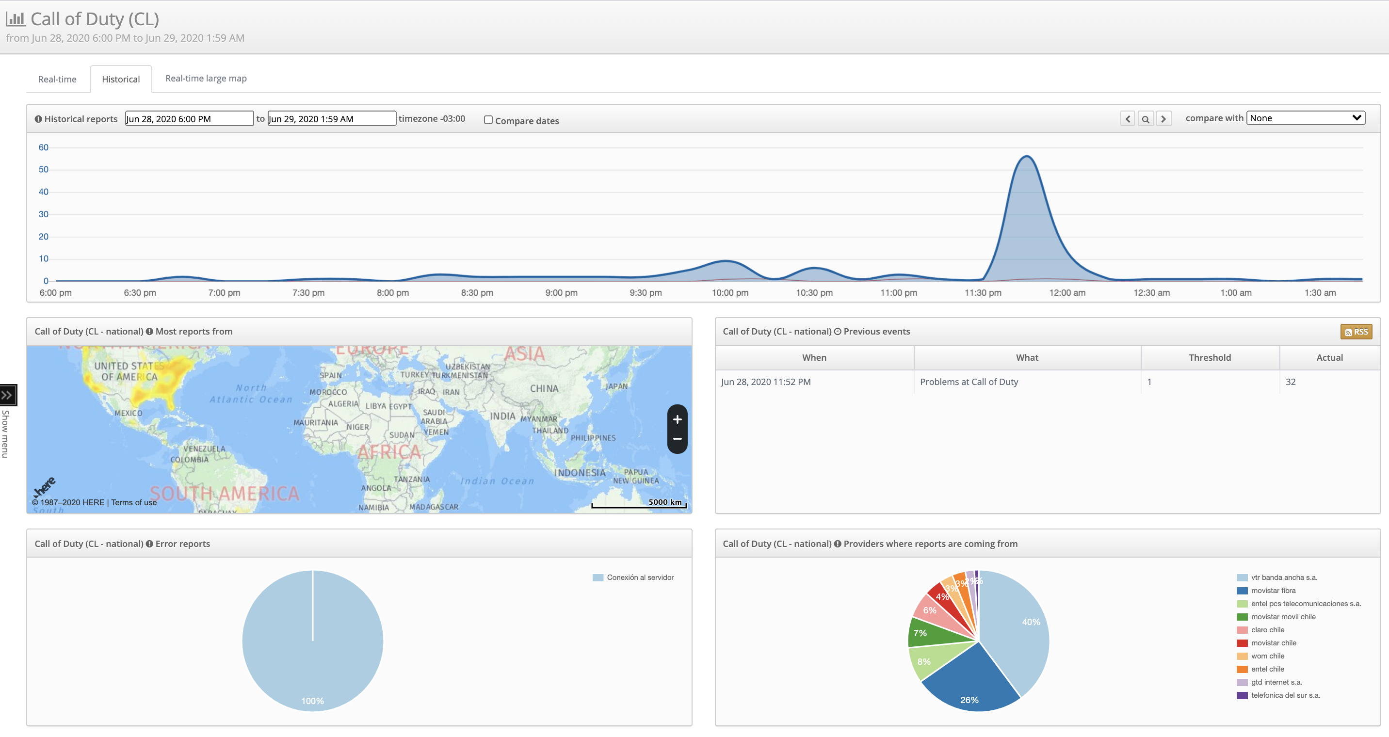Click the start date field Jun 28, 2020 6:00 PM
1389x737 pixels.
pyautogui.click(x=189, y=119)
